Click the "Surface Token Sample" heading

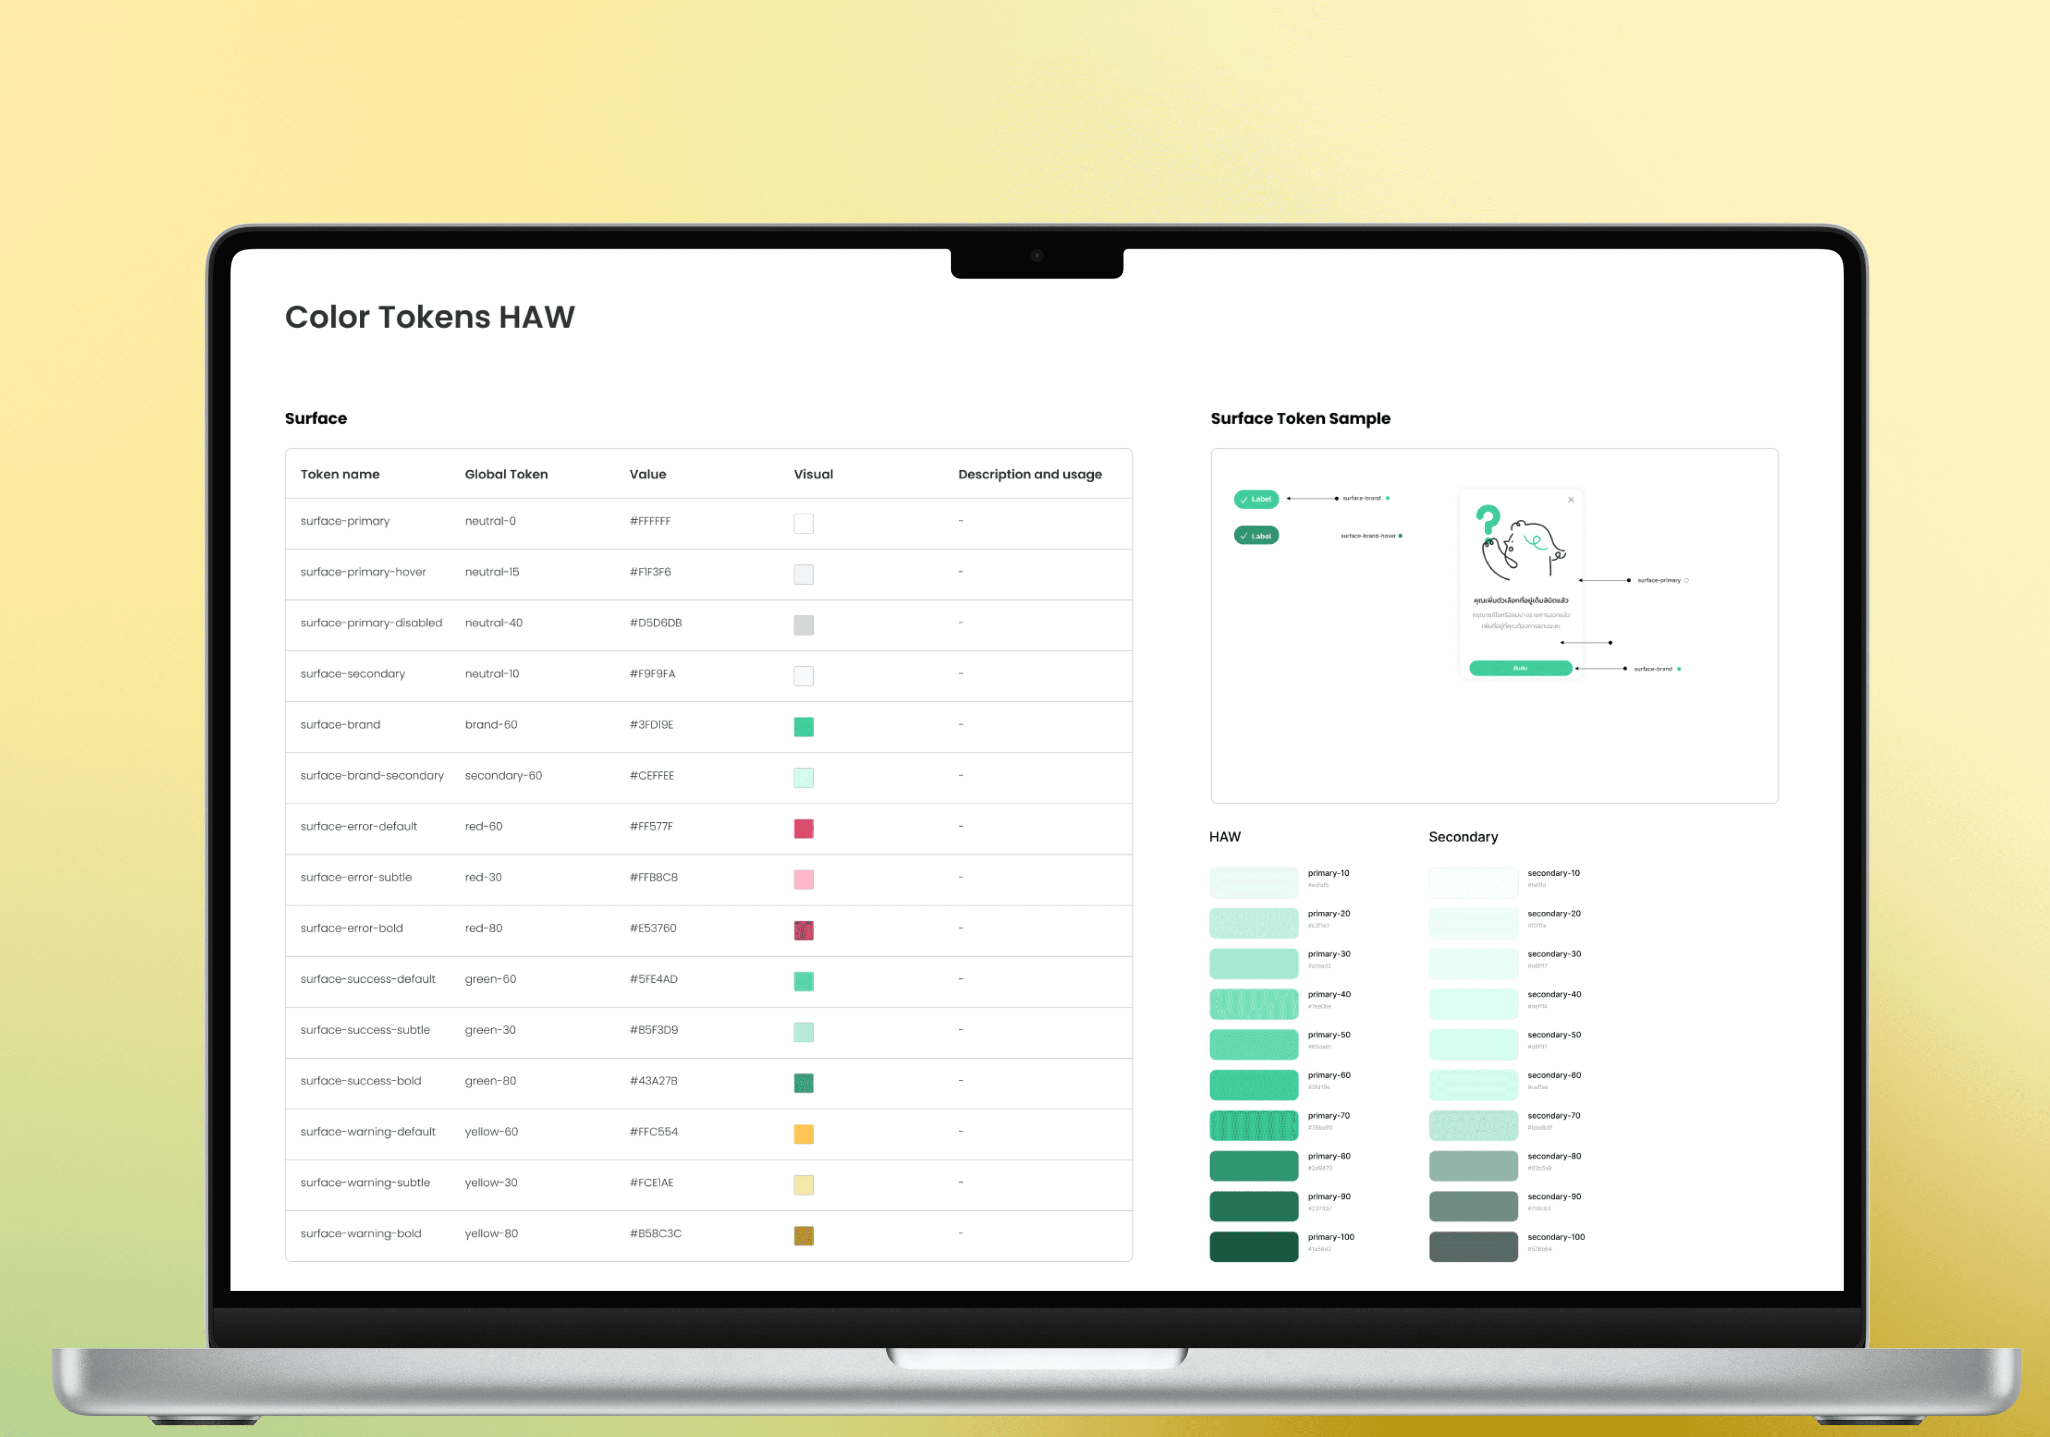point(1301,418)
